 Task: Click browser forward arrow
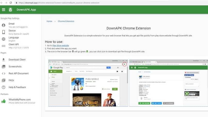(6, 3)
